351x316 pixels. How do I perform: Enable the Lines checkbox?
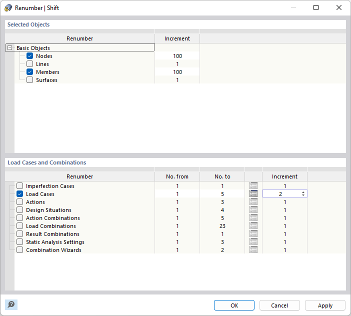pos(30,64)
